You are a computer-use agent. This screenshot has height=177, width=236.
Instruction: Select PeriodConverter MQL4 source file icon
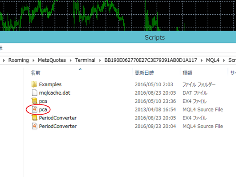pos(34,126)
